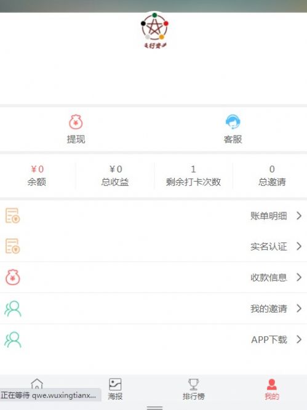Viewport: 307px width, 410px height.
Task: Click the browser loading status text
Action: point(49,395)
